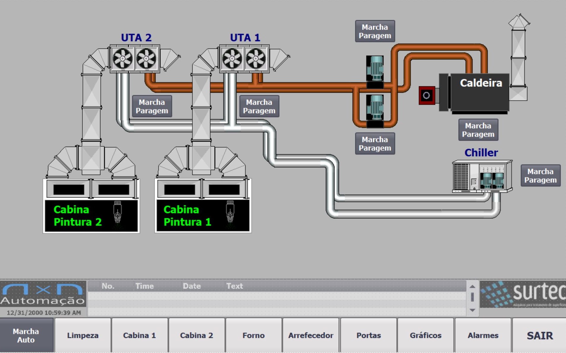This screenshot has width=566, height=353.
Task: Click the Chiller unit icon
Action: click(482, 176)
